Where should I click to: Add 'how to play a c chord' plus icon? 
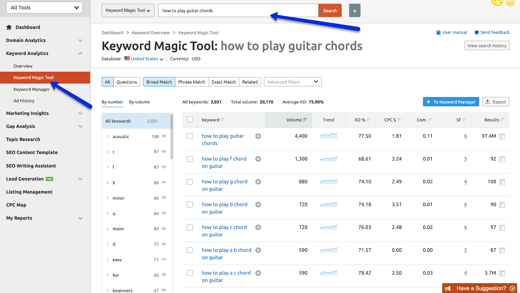(x=258, y=273)
